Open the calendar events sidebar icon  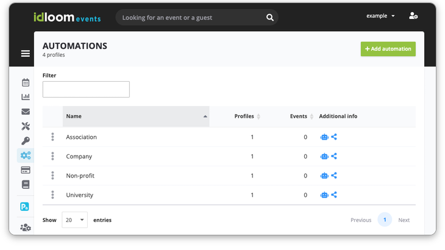pos(26,82)
